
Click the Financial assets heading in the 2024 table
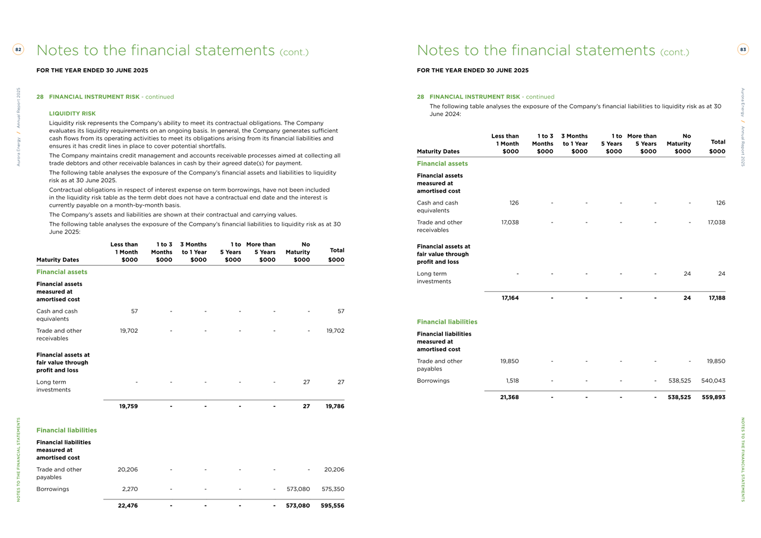(x=442, y=164)
